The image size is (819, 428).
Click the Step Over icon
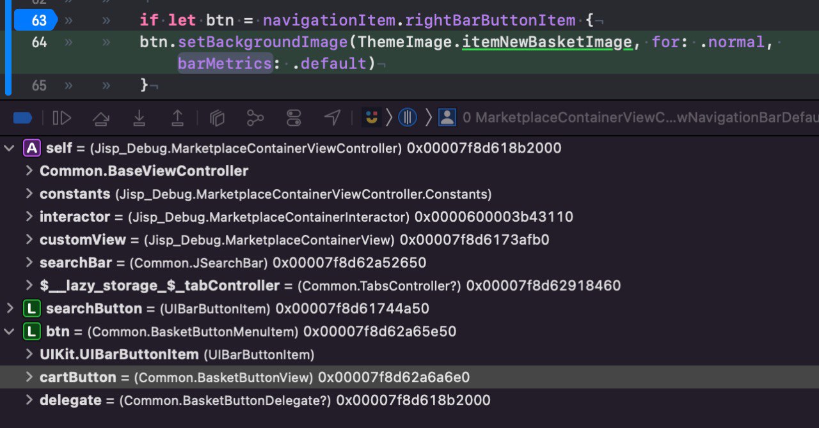tap(100, 118)
